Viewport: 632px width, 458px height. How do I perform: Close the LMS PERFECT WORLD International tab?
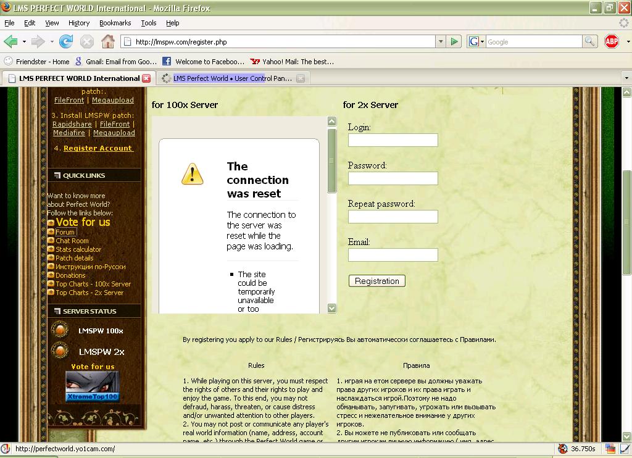click(146, 78)
